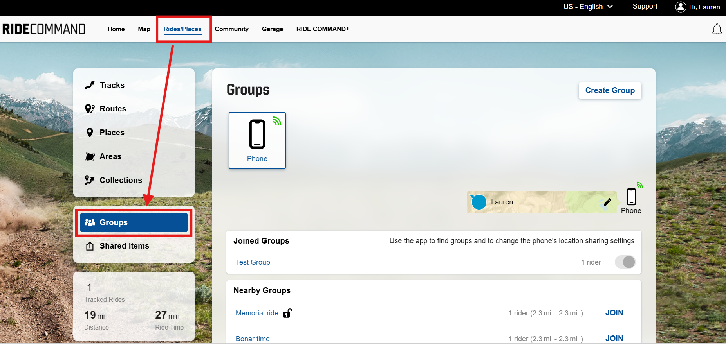
Task: Open the Community menu item
Action: click(231, 29)
